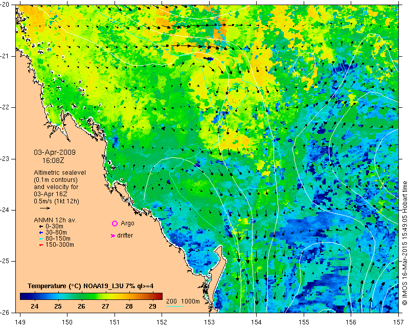
Task: Click the longitude axis label '157'
Action: tap(398, 322)
